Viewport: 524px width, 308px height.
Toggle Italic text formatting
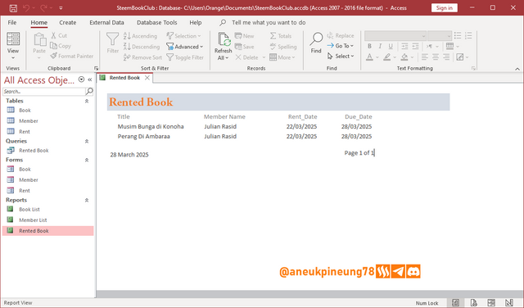pos(380,46)
